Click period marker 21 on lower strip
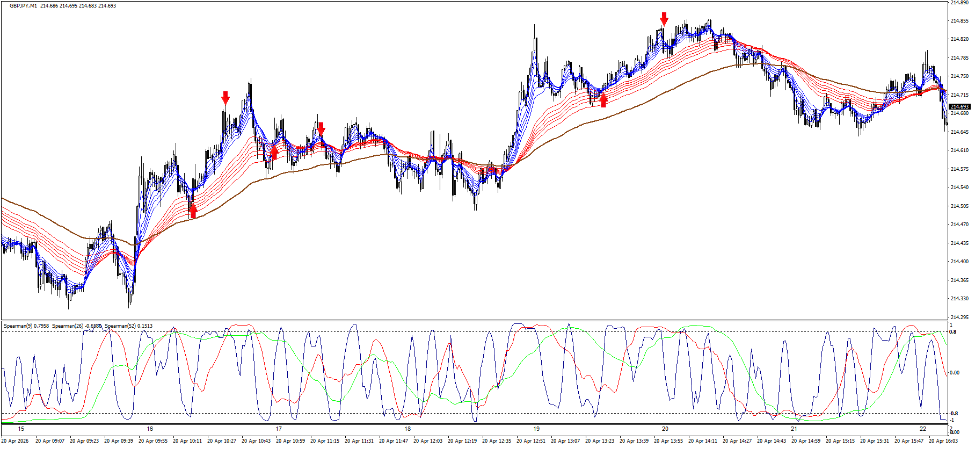The image size is (975, 455). pos(794,429)
